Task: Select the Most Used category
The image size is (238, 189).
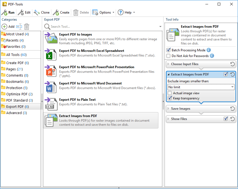Action: tap(21, 34)
